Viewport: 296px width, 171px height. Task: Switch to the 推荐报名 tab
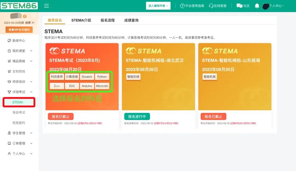click(x=55, y=20)
